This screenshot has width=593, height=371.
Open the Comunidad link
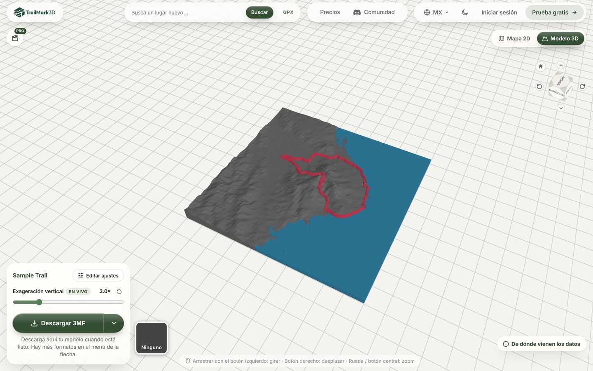point(374,12)
